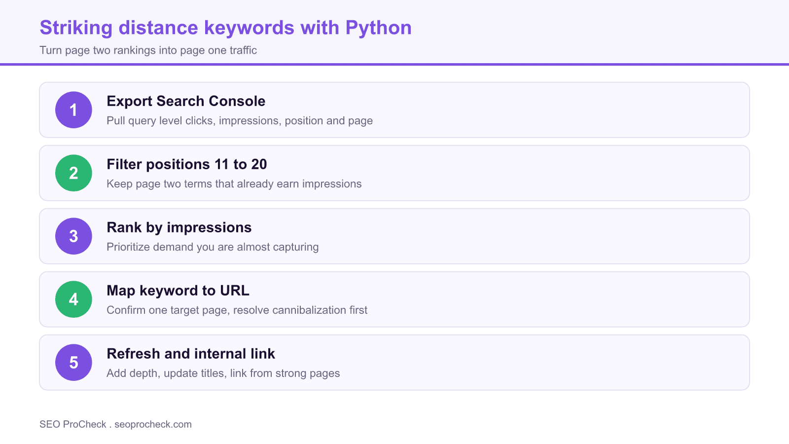Screen dimensions: 789x444
Task: Open the seoprocheck.com footer link
Action: 153,424
